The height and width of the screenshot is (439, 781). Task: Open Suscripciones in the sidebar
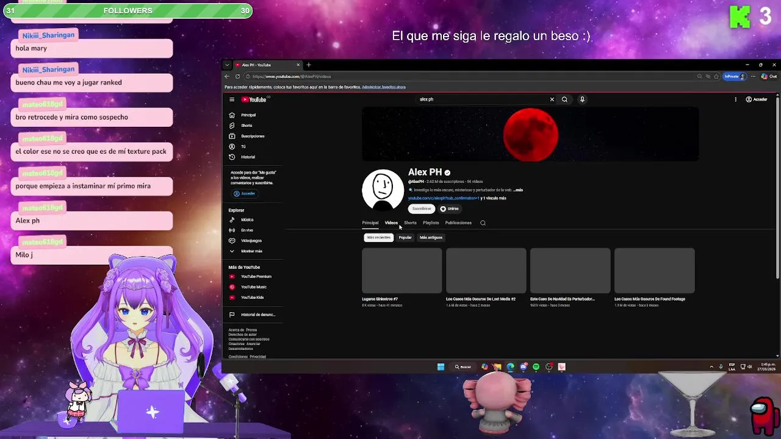[x=253, y=137]
